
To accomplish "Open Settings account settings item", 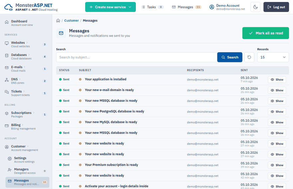I will click(x=27, y=160).
